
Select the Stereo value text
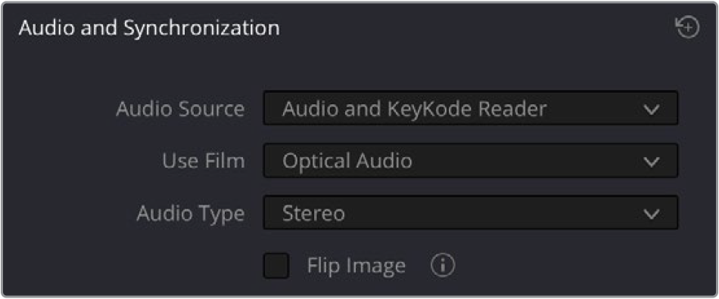pos(313,214)
